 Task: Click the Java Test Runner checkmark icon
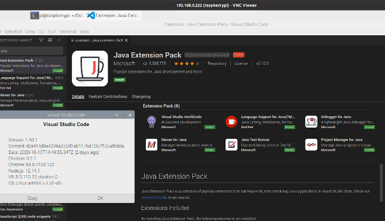click(231, 145)
